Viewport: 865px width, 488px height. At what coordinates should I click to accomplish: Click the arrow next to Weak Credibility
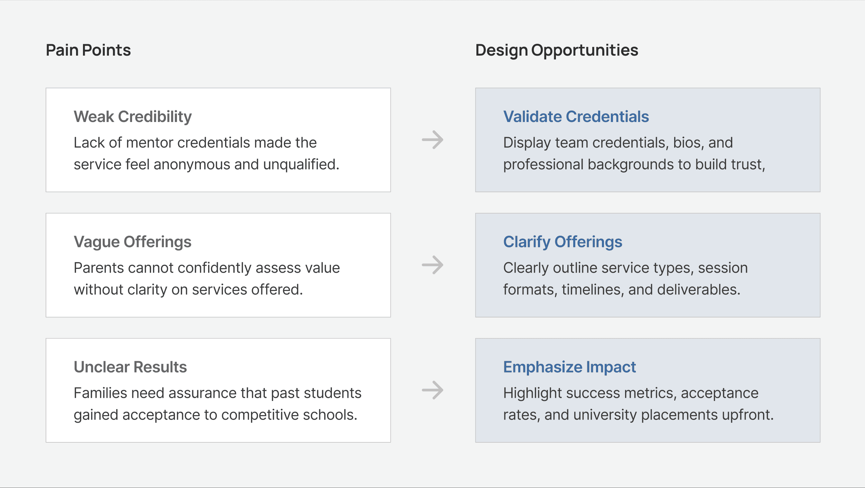coord(432,140)
